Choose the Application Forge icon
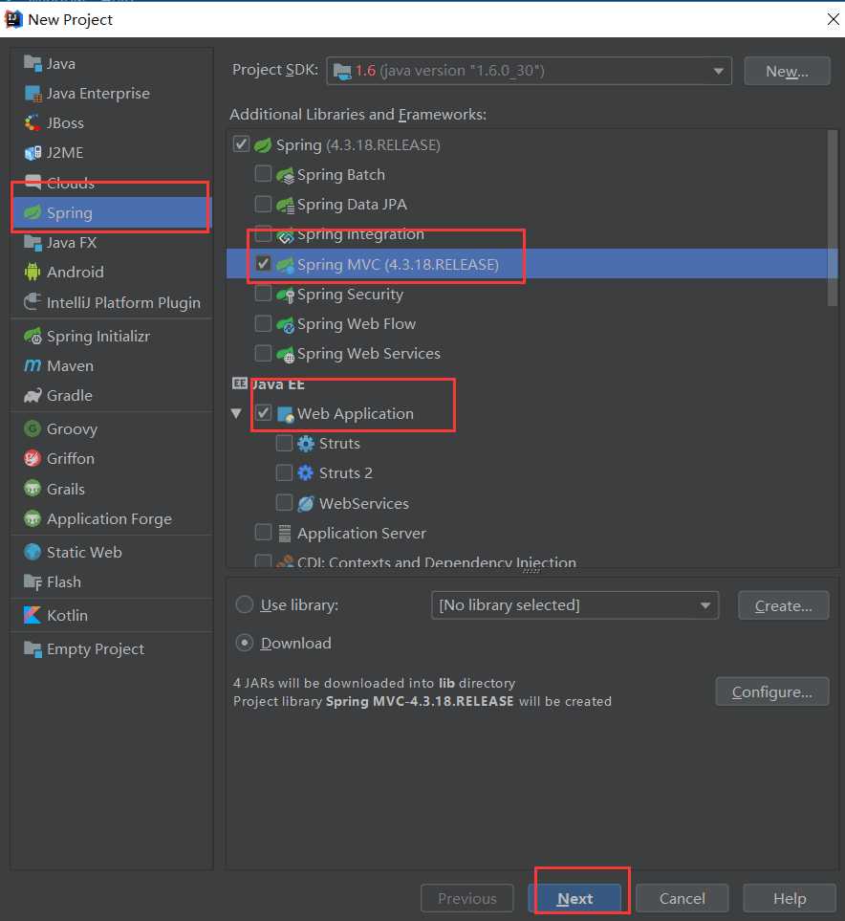Image resolution: width=845 pixels, height=921 pixels. click(x=32, y=518)
